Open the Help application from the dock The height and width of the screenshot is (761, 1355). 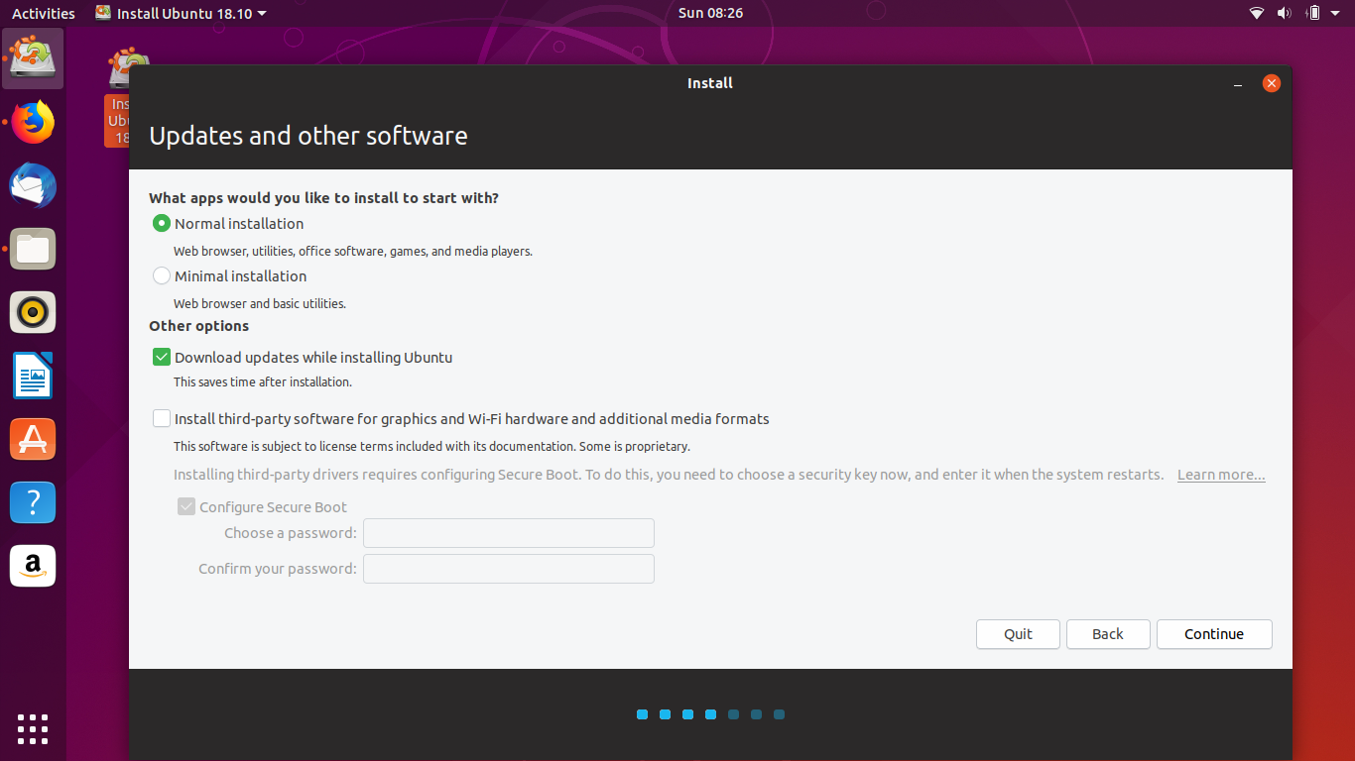(33, 502)
